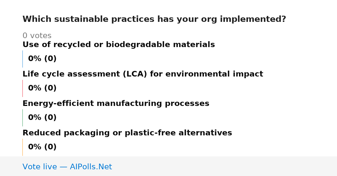Click the gray footer bar area
Viewport: 337px width, 176px height.
168,166
